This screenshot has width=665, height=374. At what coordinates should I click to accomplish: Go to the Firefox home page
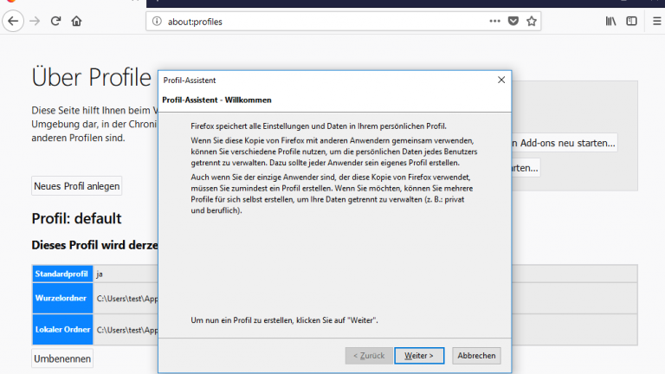[x=77, y=21]
